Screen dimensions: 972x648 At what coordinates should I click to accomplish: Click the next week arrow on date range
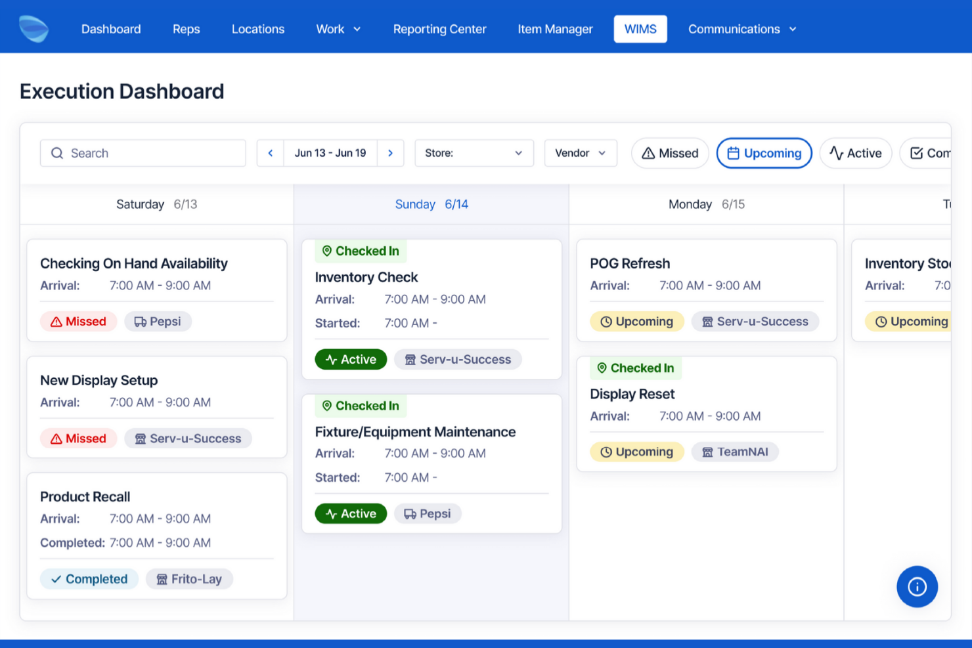[391, 153]
